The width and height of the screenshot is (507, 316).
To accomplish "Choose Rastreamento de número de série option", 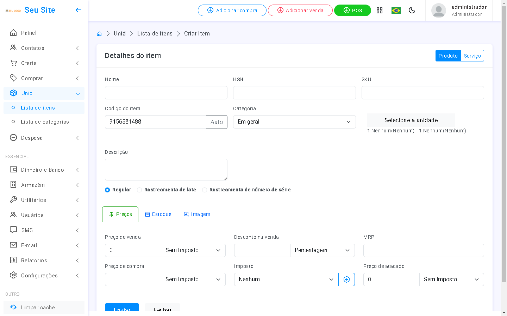I will pyautogui.click(x=205, y=190).
